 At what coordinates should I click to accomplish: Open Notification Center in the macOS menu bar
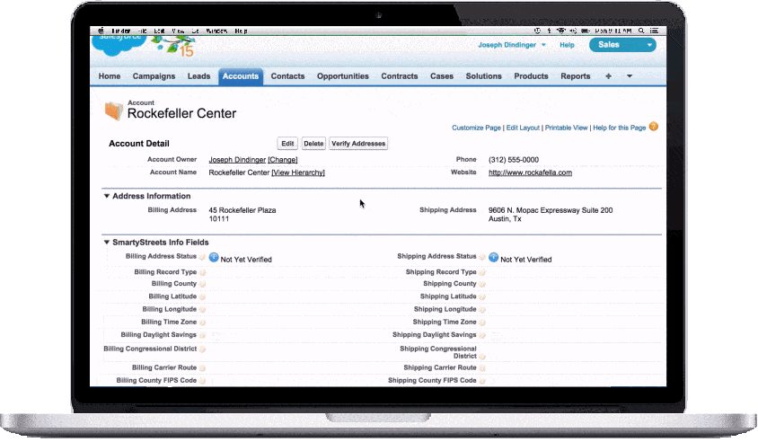[654, 31]
